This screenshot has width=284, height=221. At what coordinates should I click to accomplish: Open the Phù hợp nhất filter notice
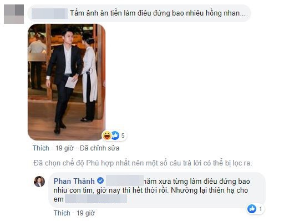point(143,163)
